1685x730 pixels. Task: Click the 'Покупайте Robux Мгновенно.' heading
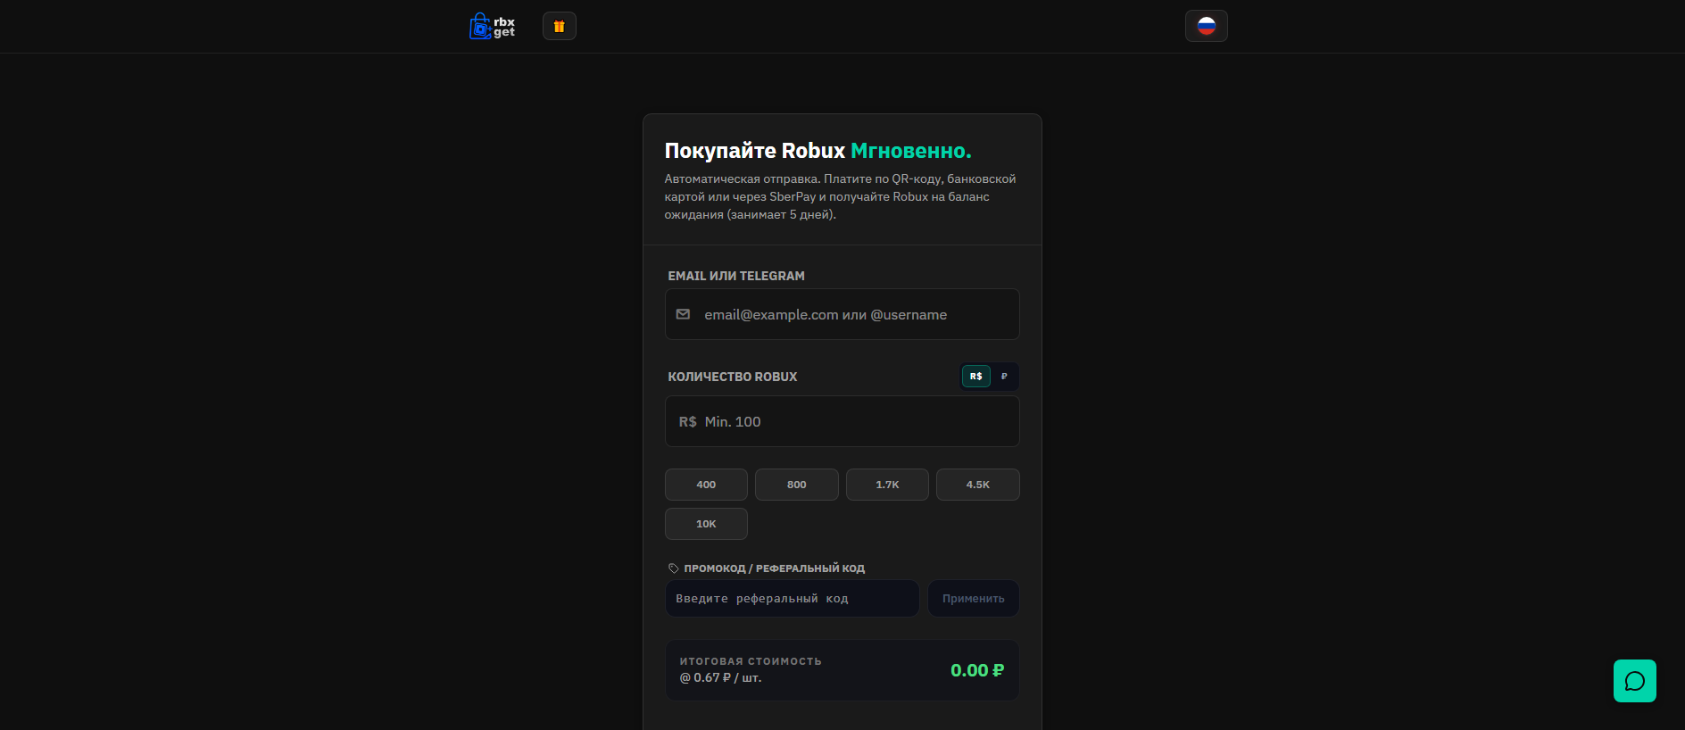tap(818, 151)
